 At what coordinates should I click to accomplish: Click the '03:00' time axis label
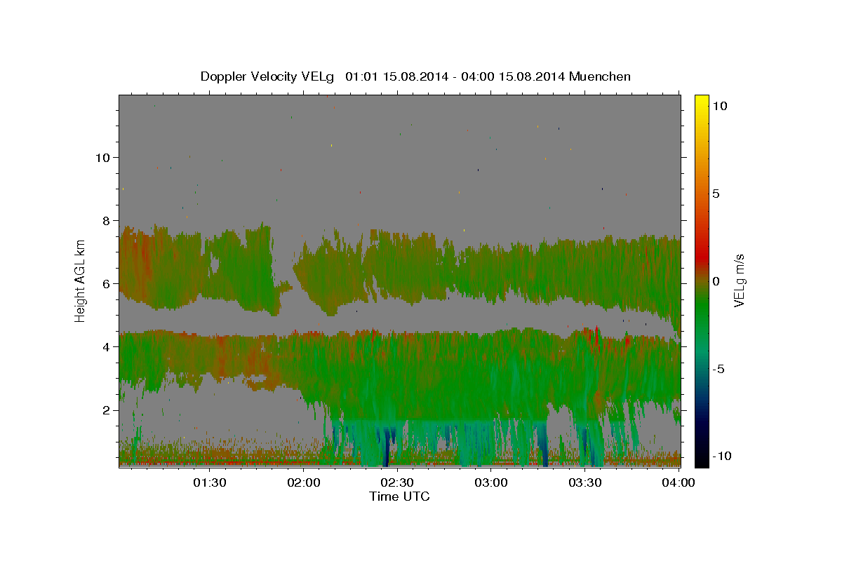491,482
